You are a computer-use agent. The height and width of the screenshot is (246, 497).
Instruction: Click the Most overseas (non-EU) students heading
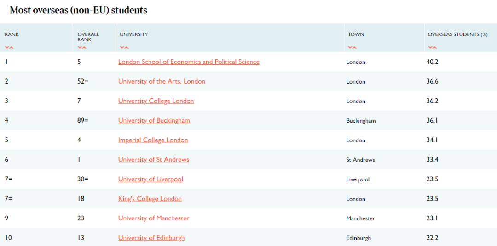79,10
